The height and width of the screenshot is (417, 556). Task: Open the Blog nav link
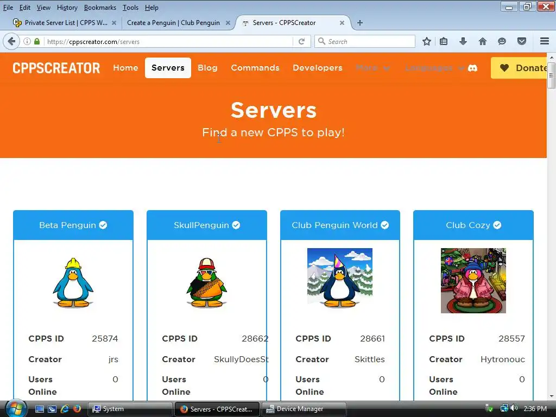coord(207,68)
